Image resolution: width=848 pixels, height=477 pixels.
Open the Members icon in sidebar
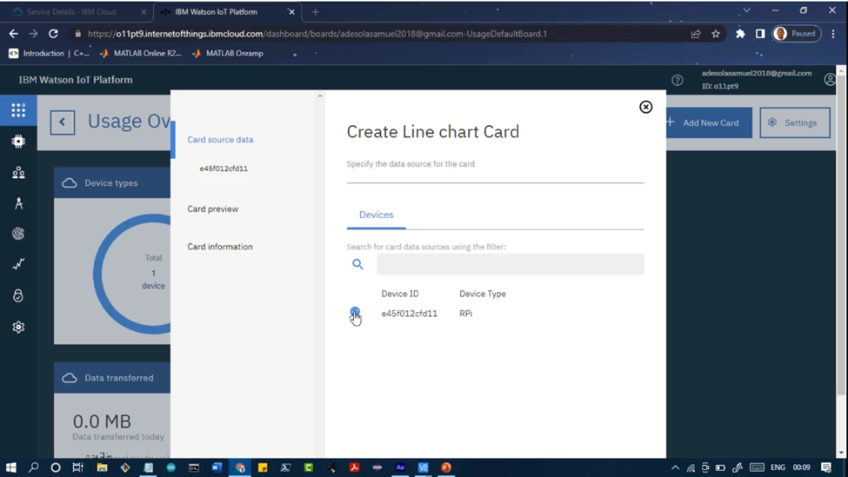pos(18,172)
